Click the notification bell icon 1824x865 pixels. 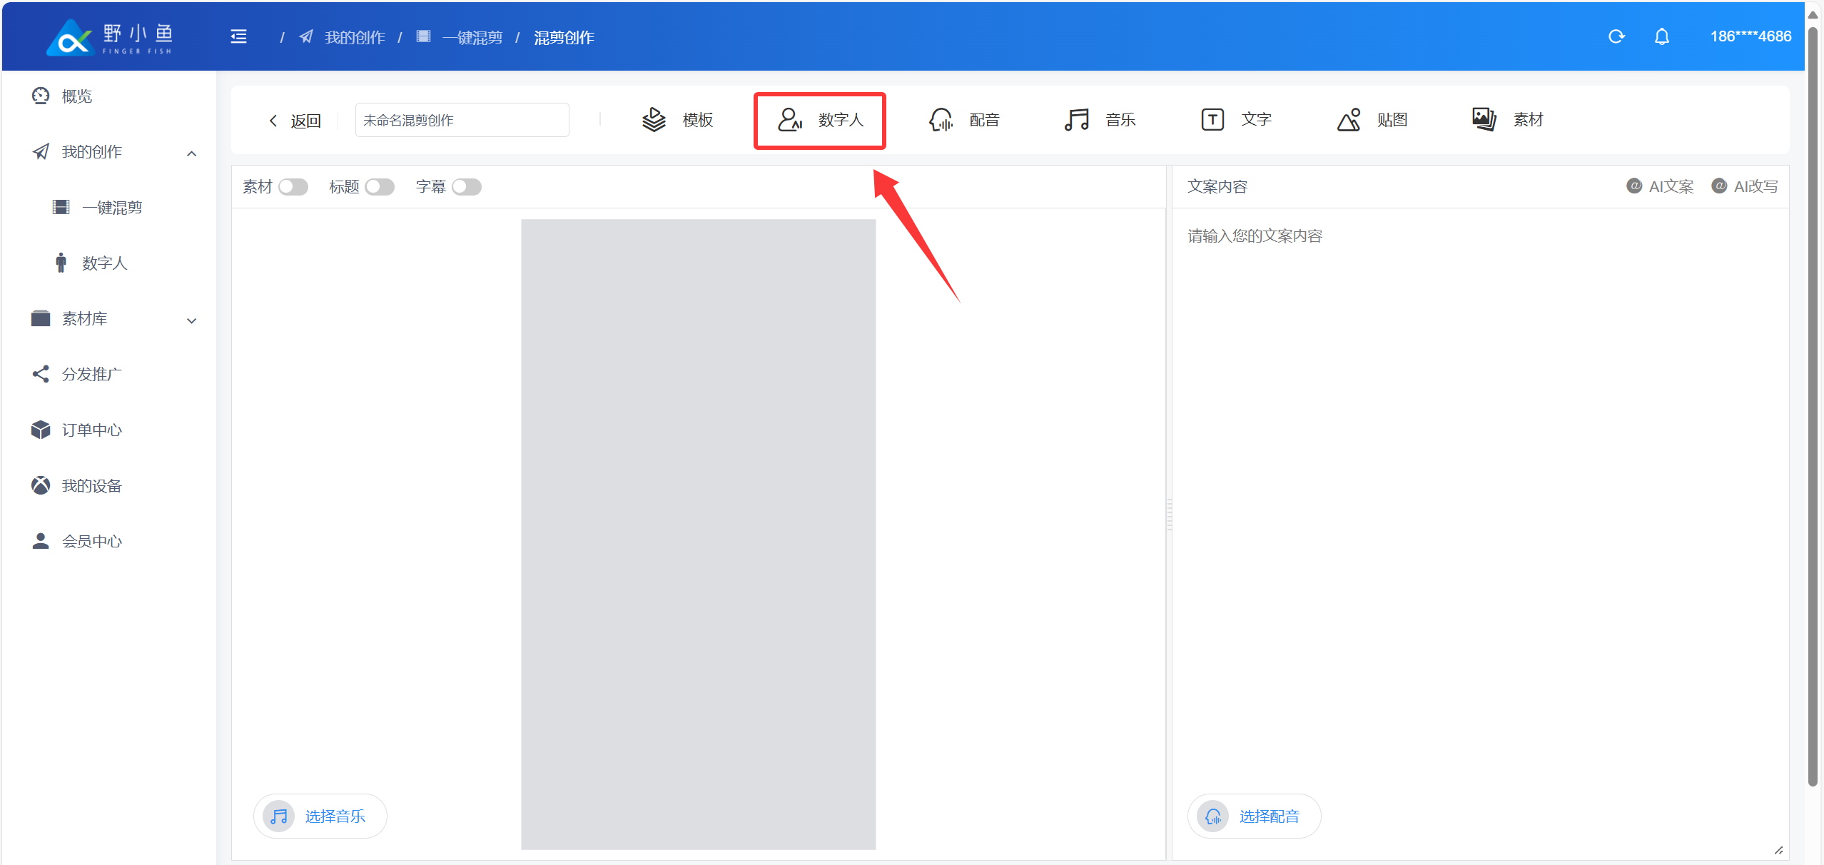1661,36
